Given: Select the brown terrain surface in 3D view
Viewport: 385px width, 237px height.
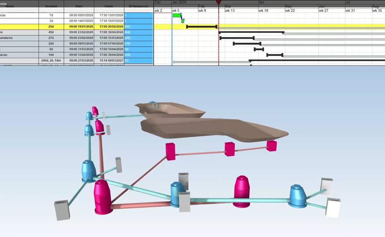Looking at the screenshot, I should point(215,129).
